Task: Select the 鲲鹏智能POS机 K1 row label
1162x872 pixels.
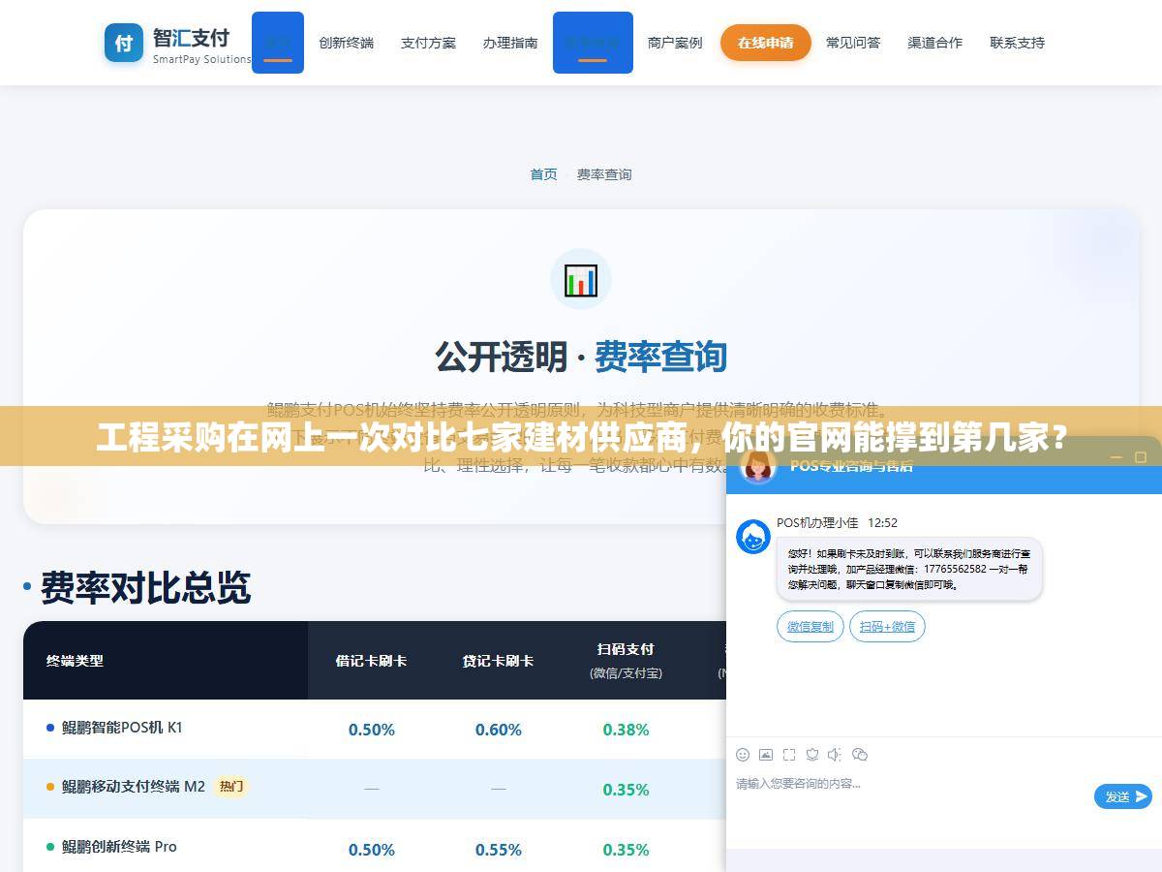Action: tap(122, 727)
